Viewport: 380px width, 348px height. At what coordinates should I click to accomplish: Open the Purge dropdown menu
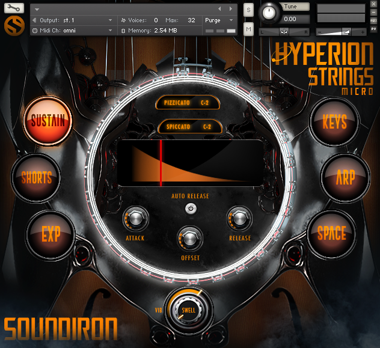[x=219, y=20]
